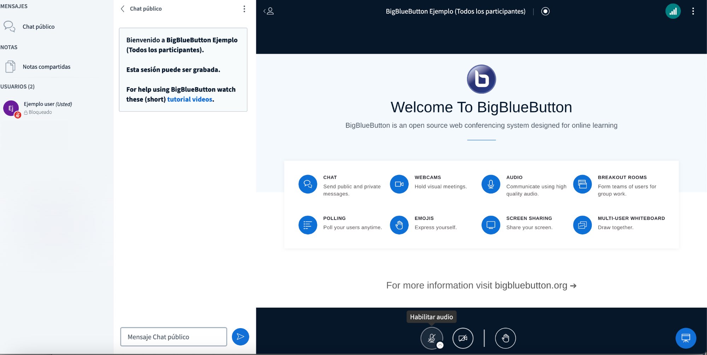
Task: Select the Chat público title in the chat header
Action: (146, 9)
